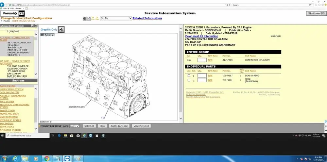Click the inner taskbar search box
The width and height of the screenshot is (327, 162).
click(28, 136)
